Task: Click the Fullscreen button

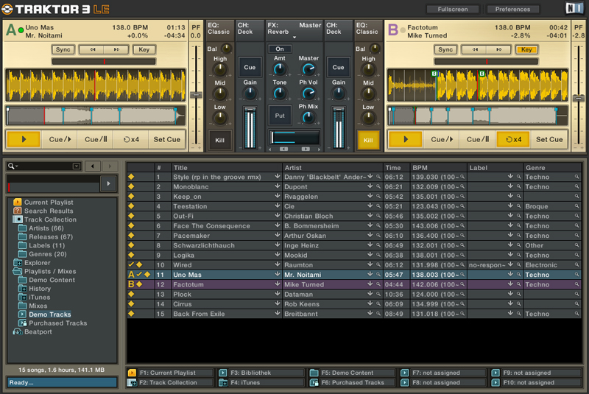Action: pyautogui.click(x=451, y=10)
